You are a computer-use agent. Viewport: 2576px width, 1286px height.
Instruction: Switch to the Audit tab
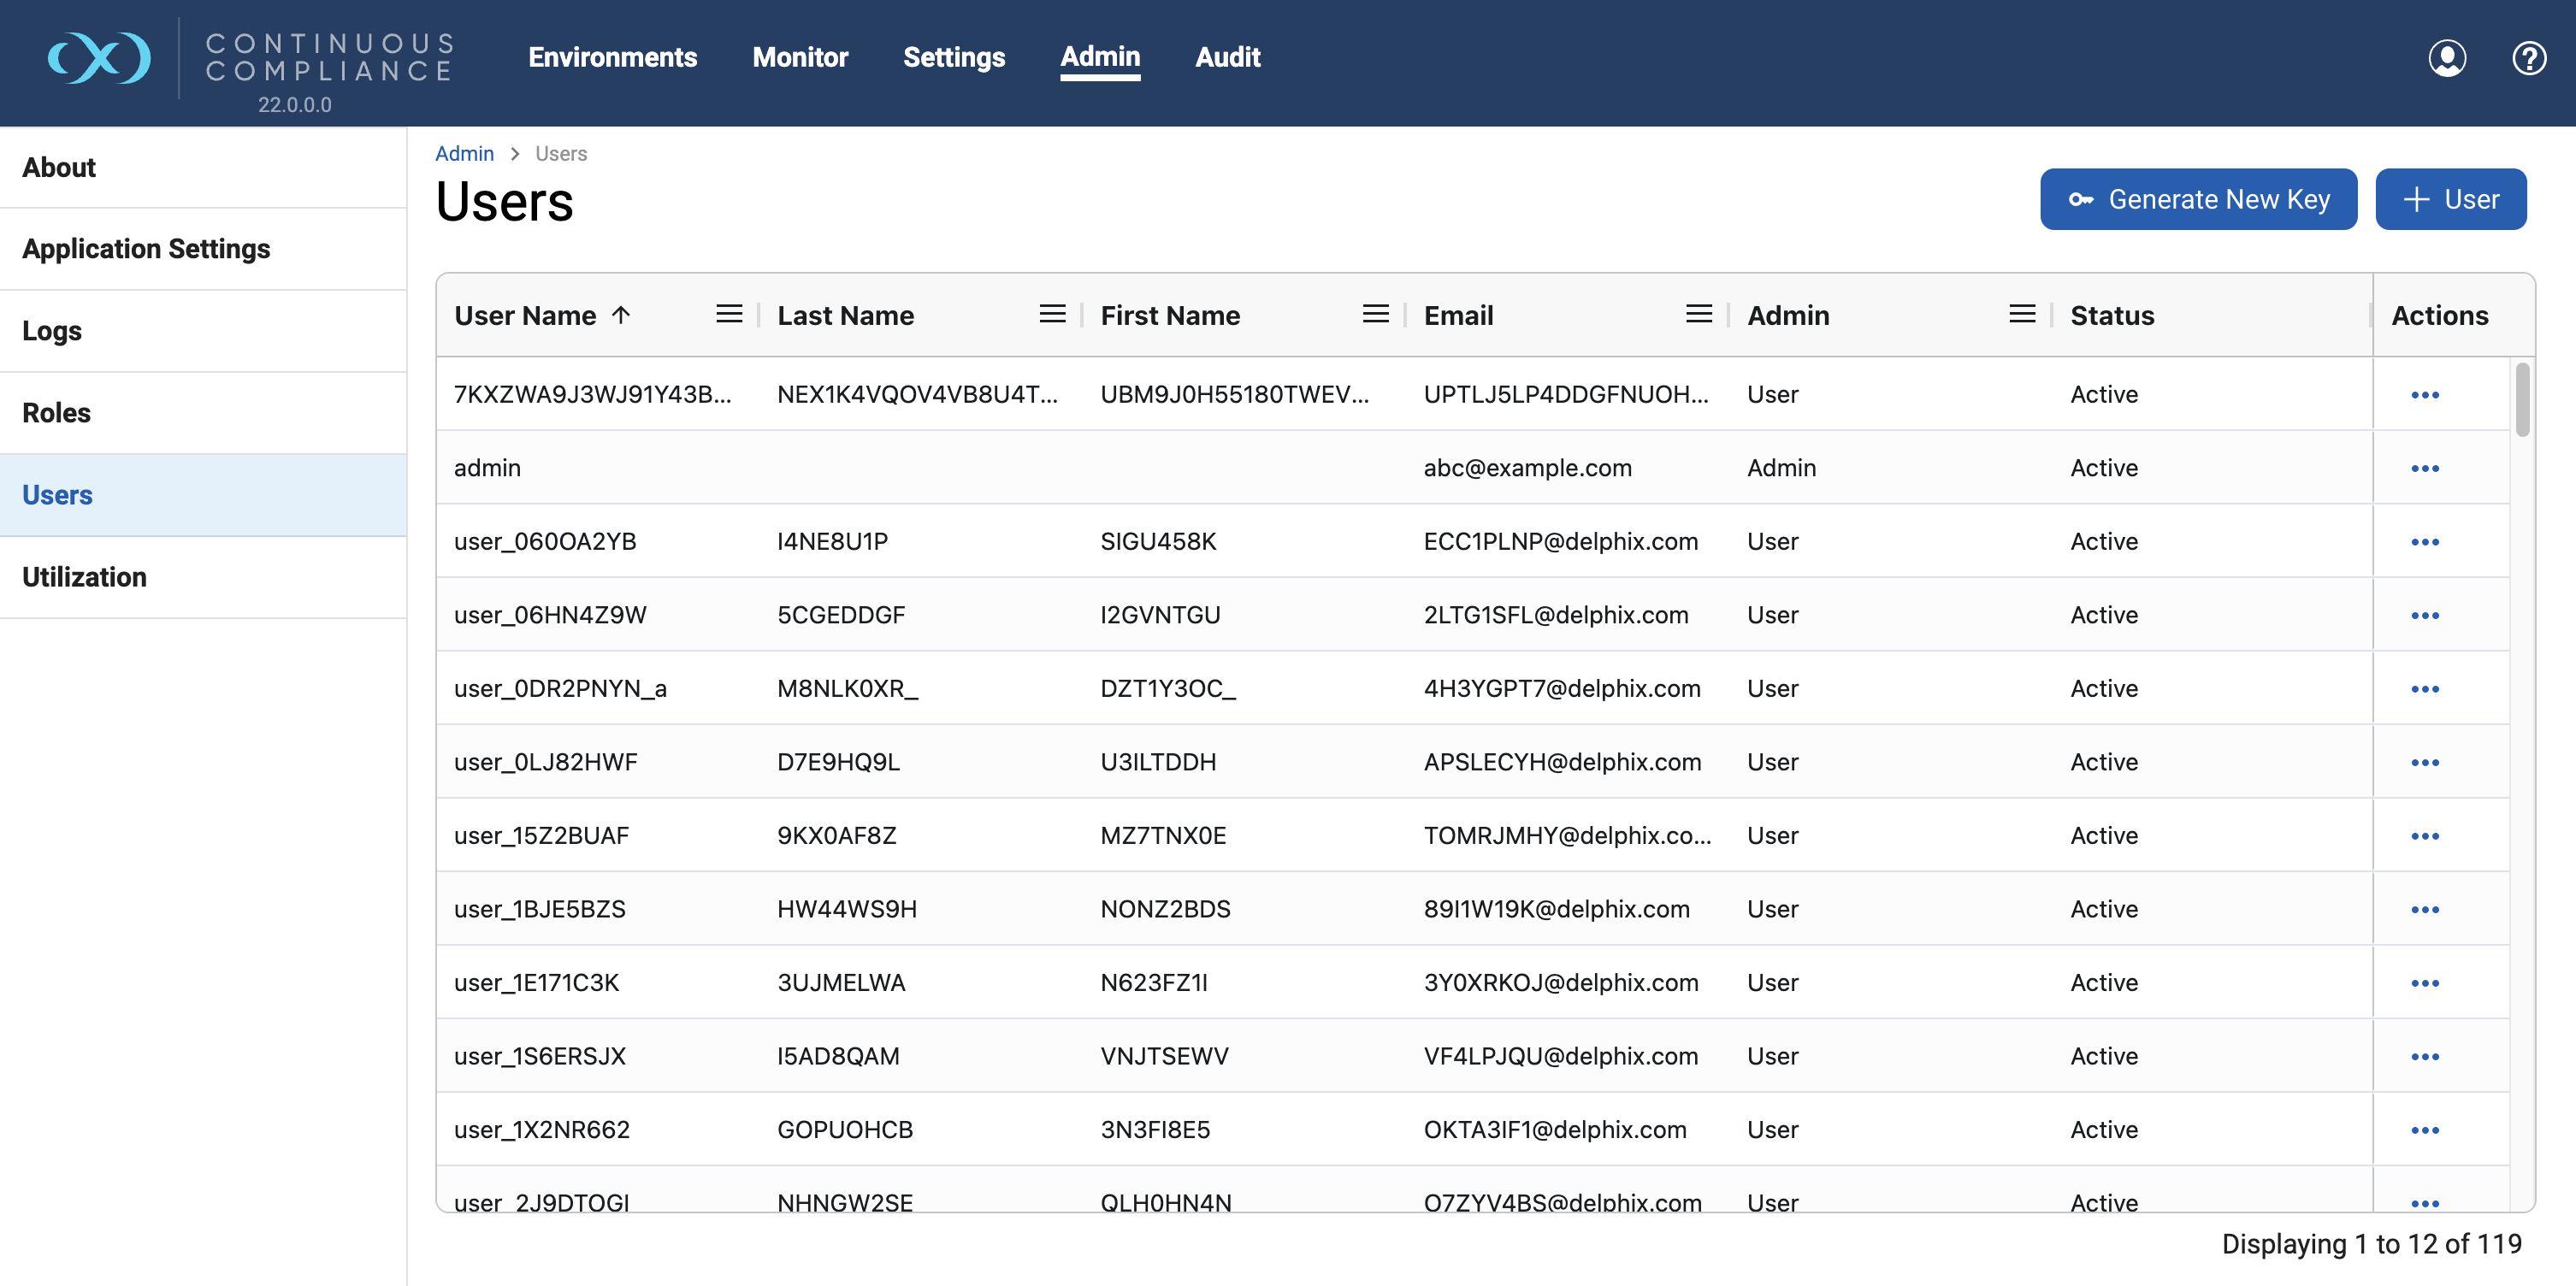[x=1227, y=58]
